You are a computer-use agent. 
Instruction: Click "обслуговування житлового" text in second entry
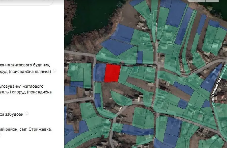[22, 86]
